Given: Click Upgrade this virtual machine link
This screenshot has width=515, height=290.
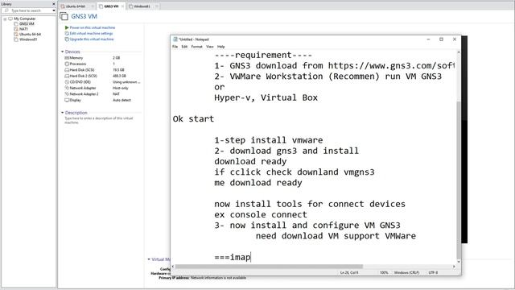Looking at the screenshot, I should pos(92,39).
